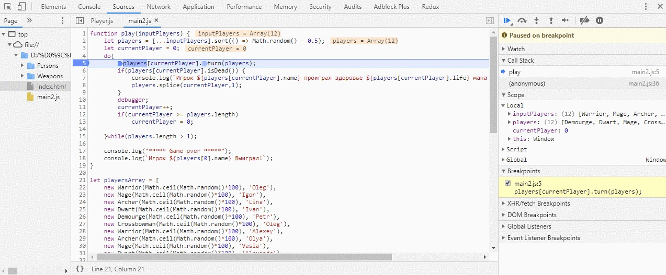Click the Step into next function icon
666x275 pixels.
pos(536,20)
